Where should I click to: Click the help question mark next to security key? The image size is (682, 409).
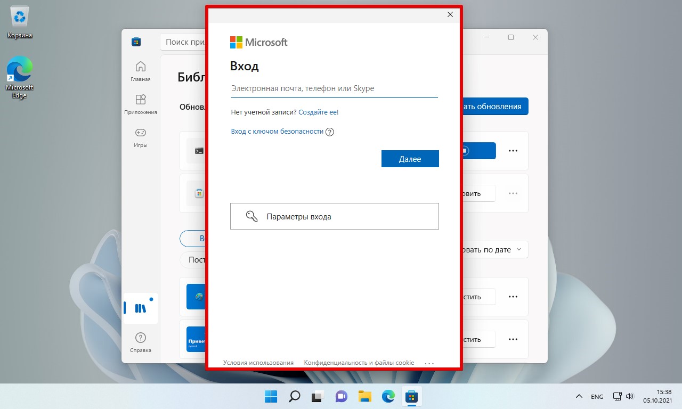click(329, 132)
